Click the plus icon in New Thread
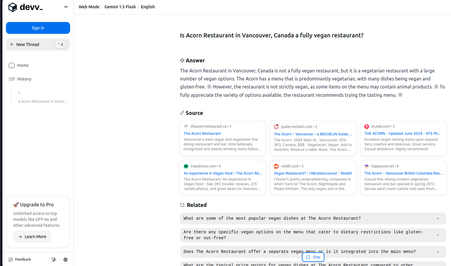451x266 pixels. 12,45
